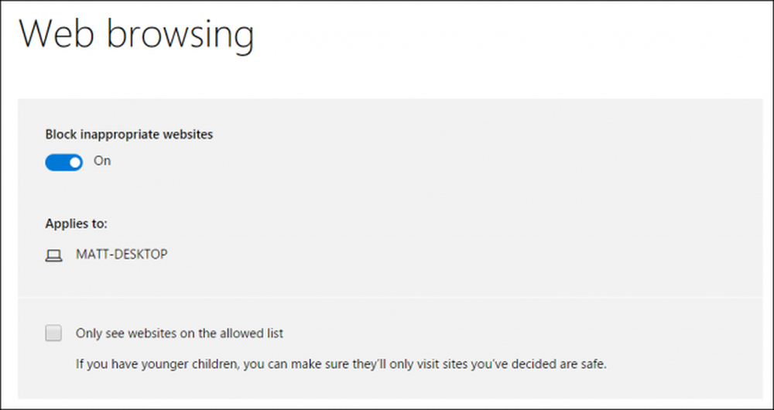Turn off the Block inappropriate websites toggle

[x=63, y=162]
